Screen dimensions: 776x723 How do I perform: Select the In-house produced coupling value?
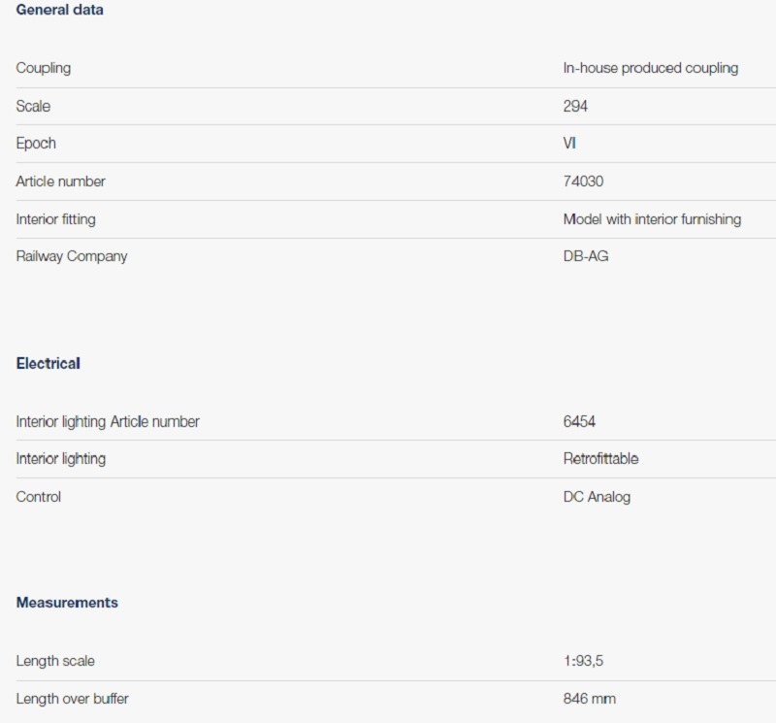point(650,68)
